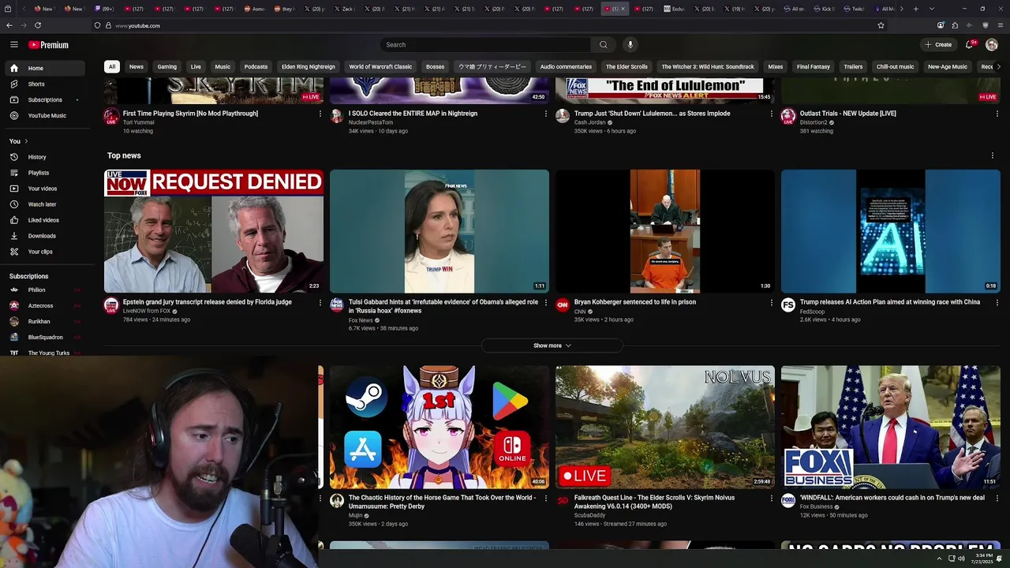This screenshot has width=1010, height=568.
Task: Bookmark this page with star icon
Action: click(881, 25)
